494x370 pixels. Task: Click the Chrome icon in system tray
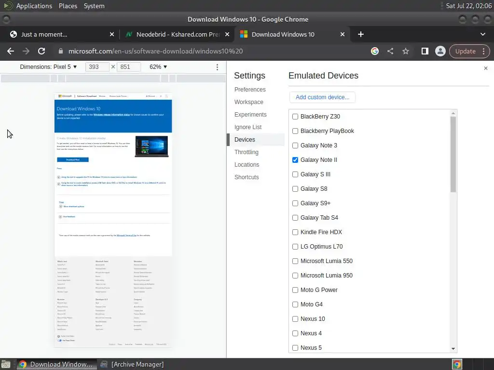point(457,364)
